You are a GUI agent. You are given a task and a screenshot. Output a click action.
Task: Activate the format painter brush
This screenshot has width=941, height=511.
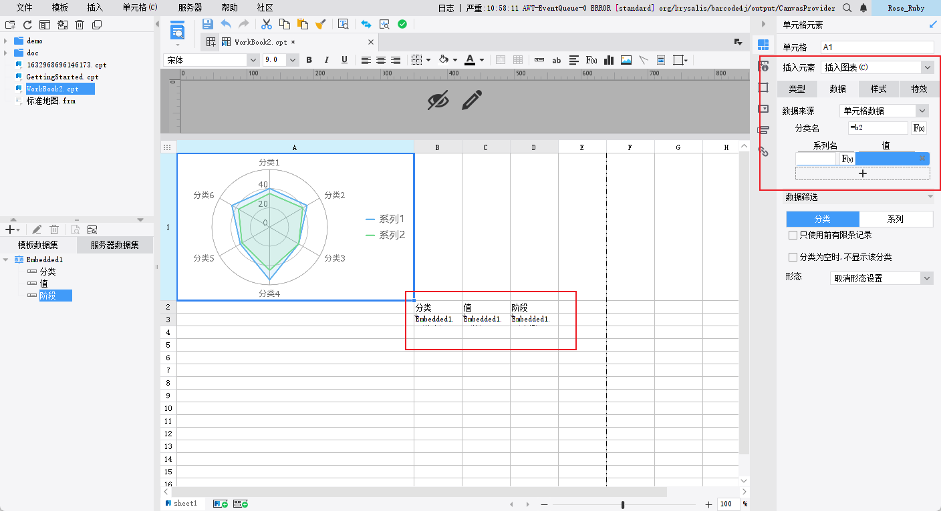point(320,24)
